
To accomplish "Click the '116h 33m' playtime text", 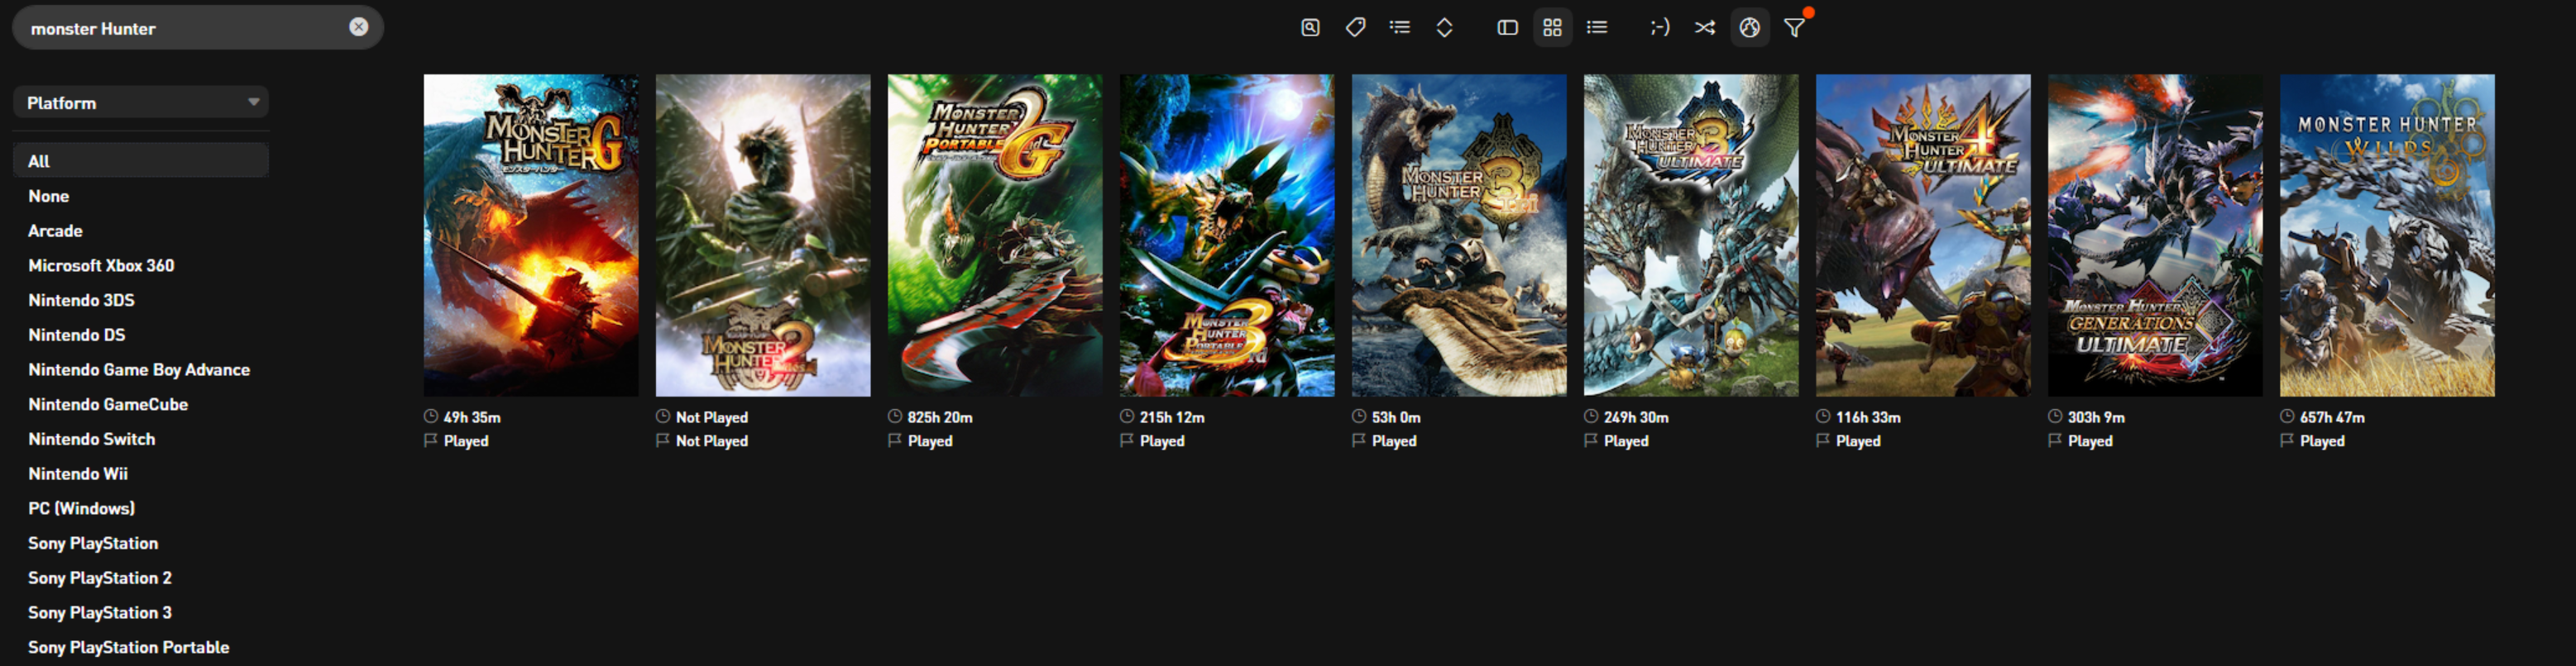I will click(x=1868, y=417).
